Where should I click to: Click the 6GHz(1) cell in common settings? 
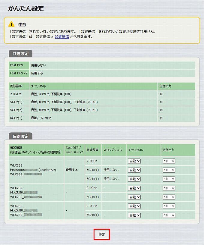tap(19, 118)
